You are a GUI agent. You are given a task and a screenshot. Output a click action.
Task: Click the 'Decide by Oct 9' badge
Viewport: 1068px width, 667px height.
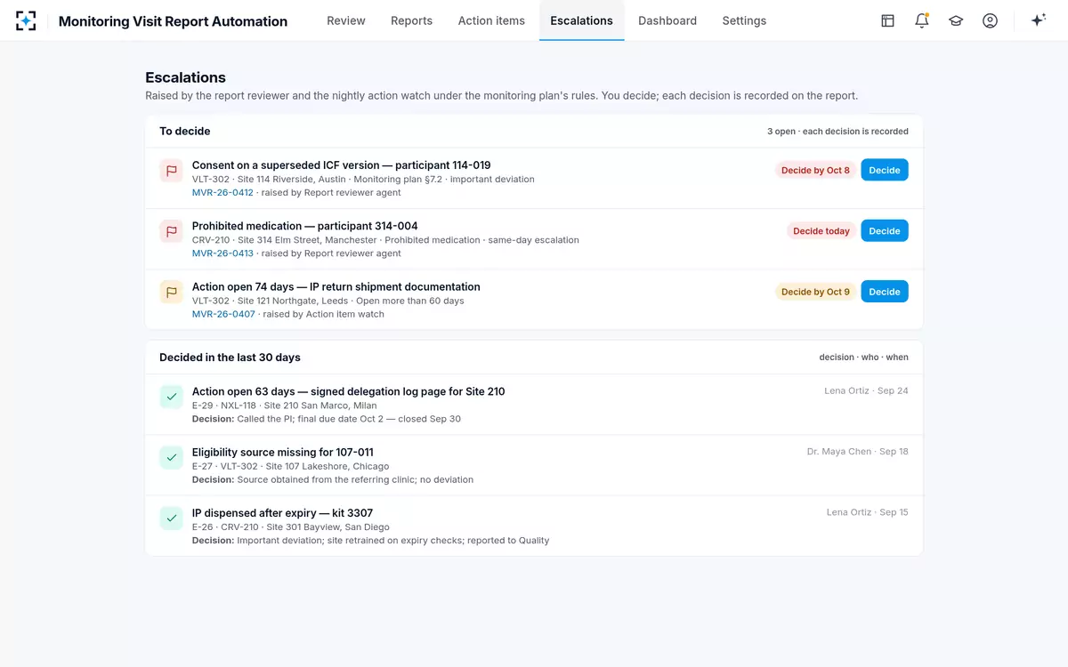click(815, 291)
